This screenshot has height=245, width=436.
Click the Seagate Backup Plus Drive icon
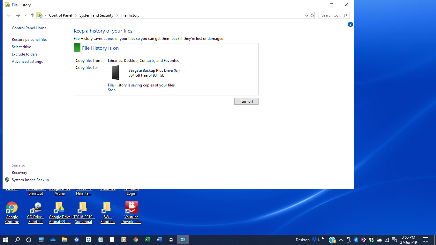pyautogui.click(x=116, y=72)
